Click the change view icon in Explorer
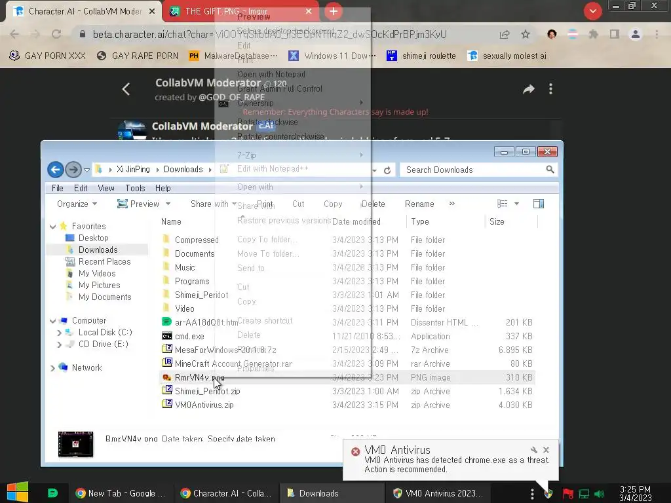Viewport: 671px width, 503px height. pyautogui.click(x=503, y=204)
